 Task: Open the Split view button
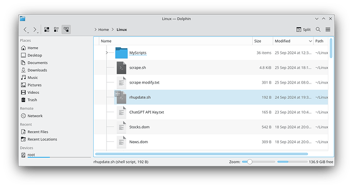[303, 30]
